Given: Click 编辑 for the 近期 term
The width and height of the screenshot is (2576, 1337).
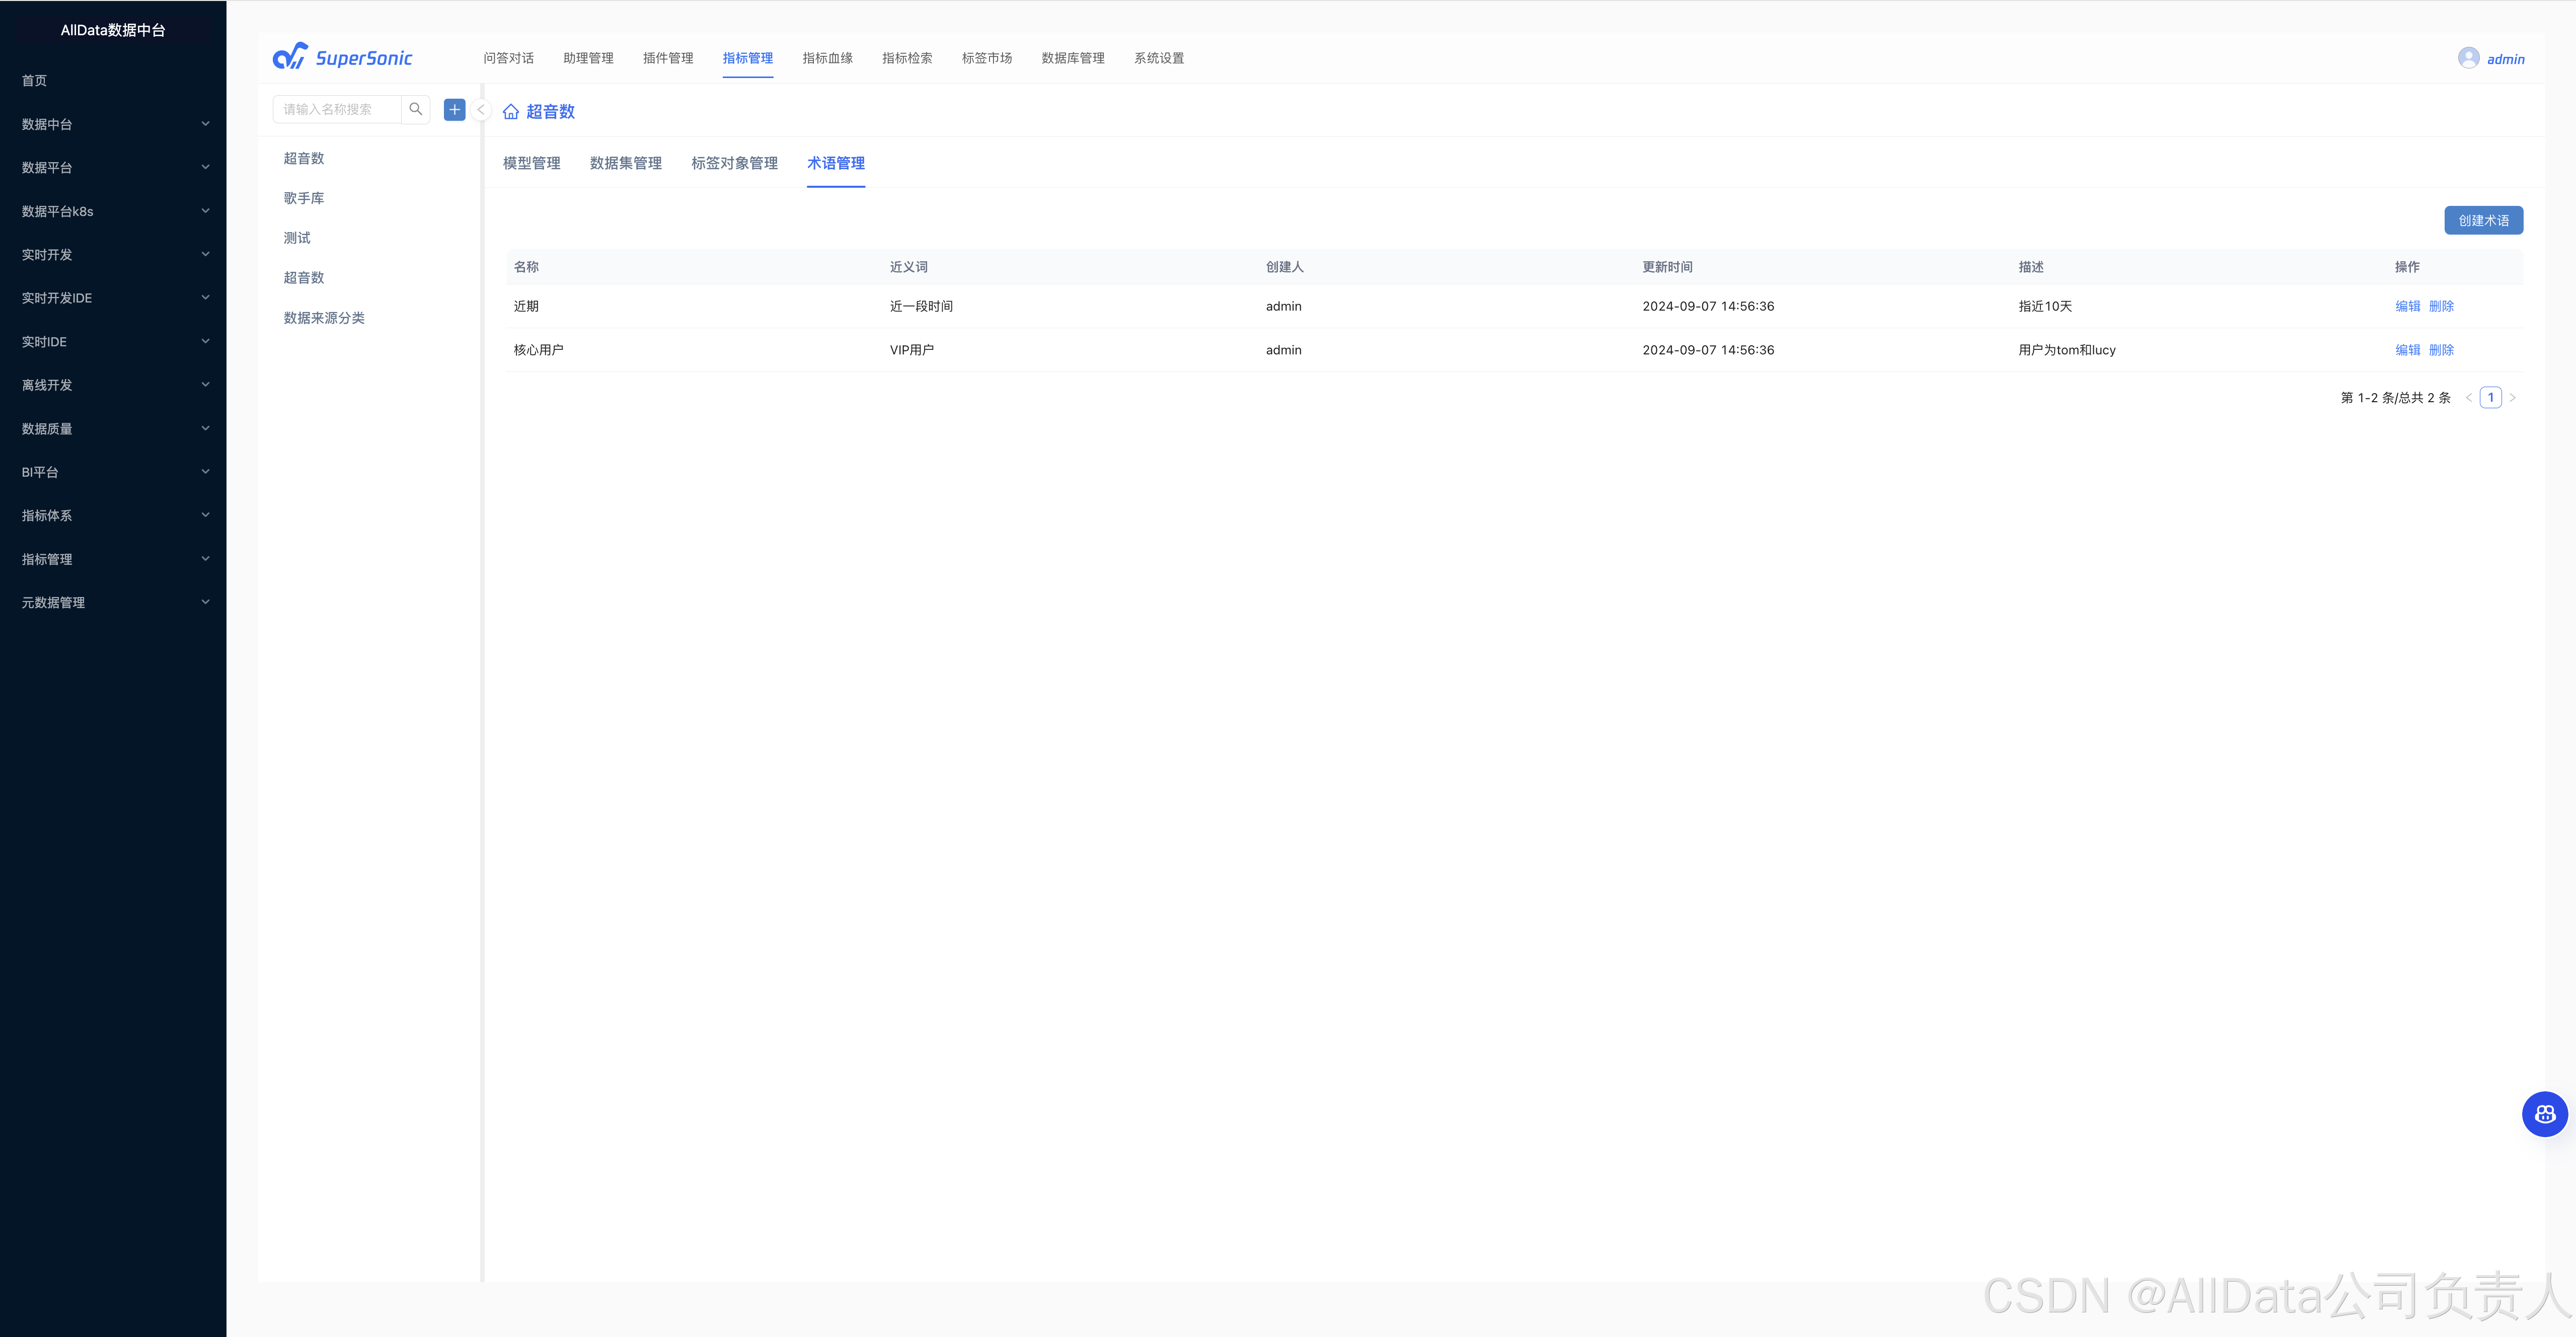Looking at the screenshot, I should [2407, 306].
